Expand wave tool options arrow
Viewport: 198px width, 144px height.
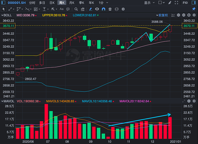31,9
